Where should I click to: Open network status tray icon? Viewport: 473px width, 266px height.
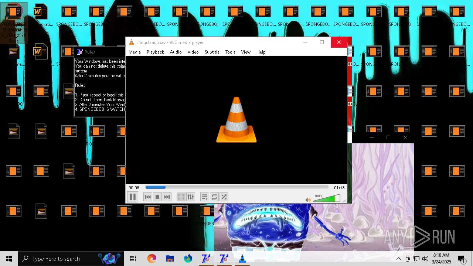coord(416,259)
